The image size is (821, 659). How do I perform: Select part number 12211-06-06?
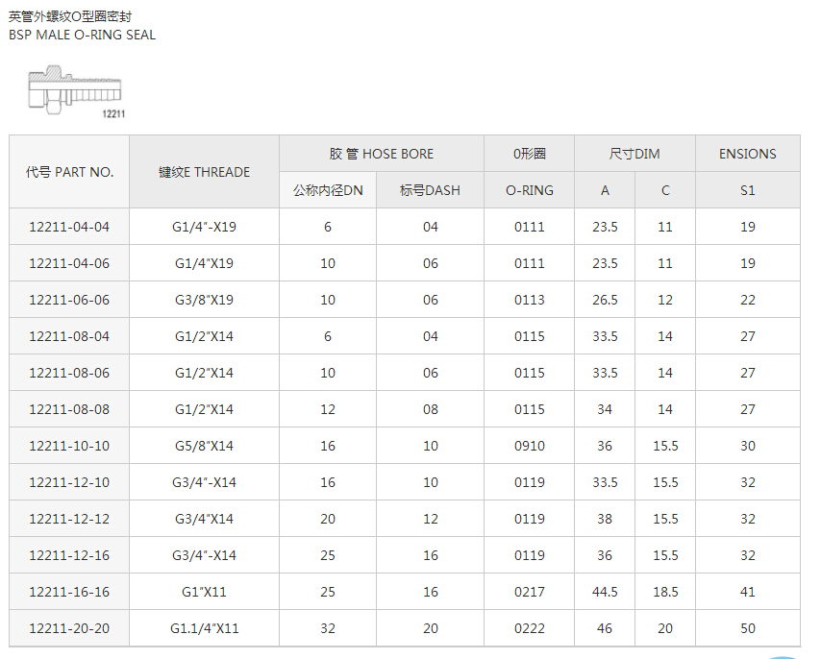click(69, 300)
